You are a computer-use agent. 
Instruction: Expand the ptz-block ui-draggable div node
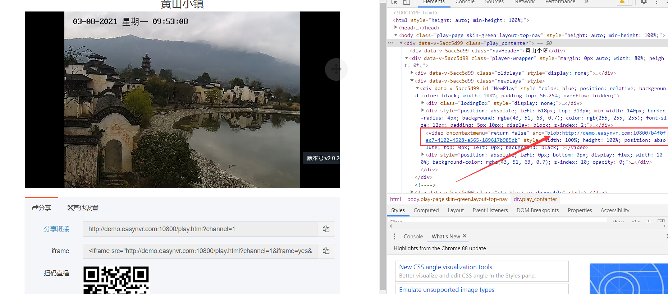point(412,192)
